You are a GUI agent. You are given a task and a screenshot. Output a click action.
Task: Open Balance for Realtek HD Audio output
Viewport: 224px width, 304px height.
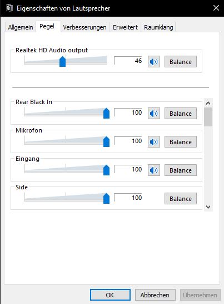tap(181, 62)
